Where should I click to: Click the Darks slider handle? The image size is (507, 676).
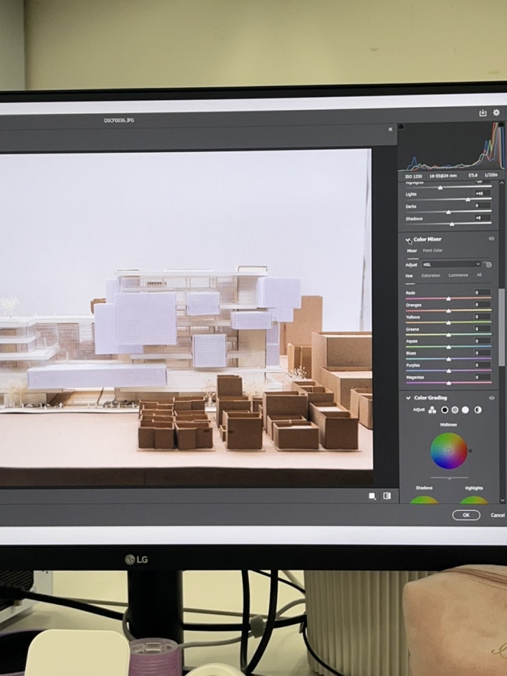[x=448, y=211]
